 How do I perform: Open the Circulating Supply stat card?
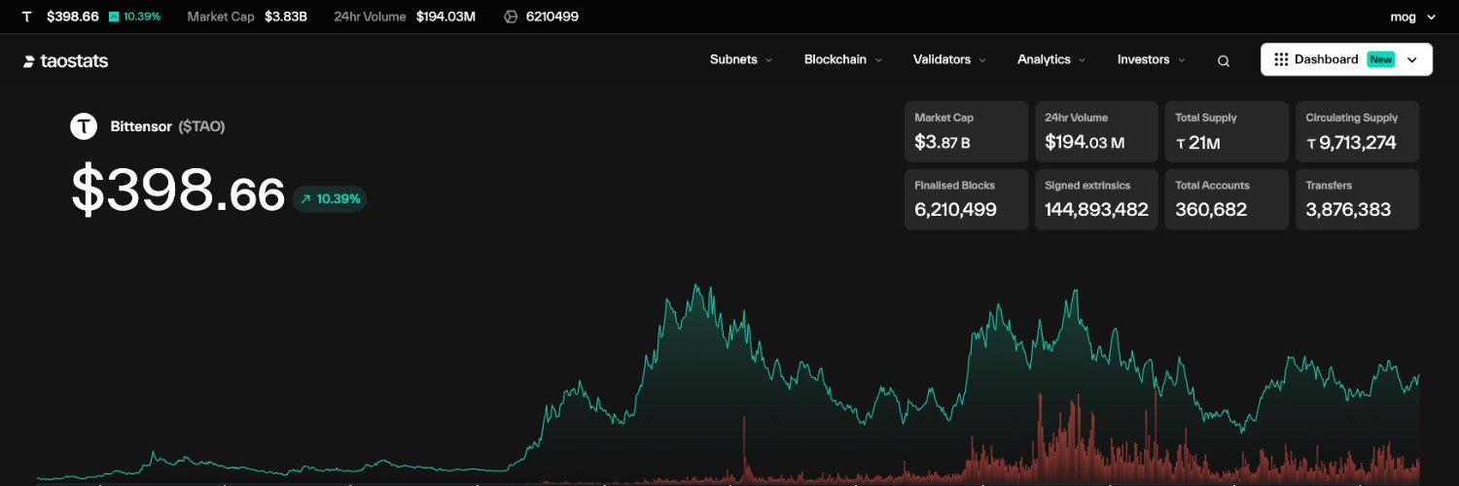tap(1357, 131)
